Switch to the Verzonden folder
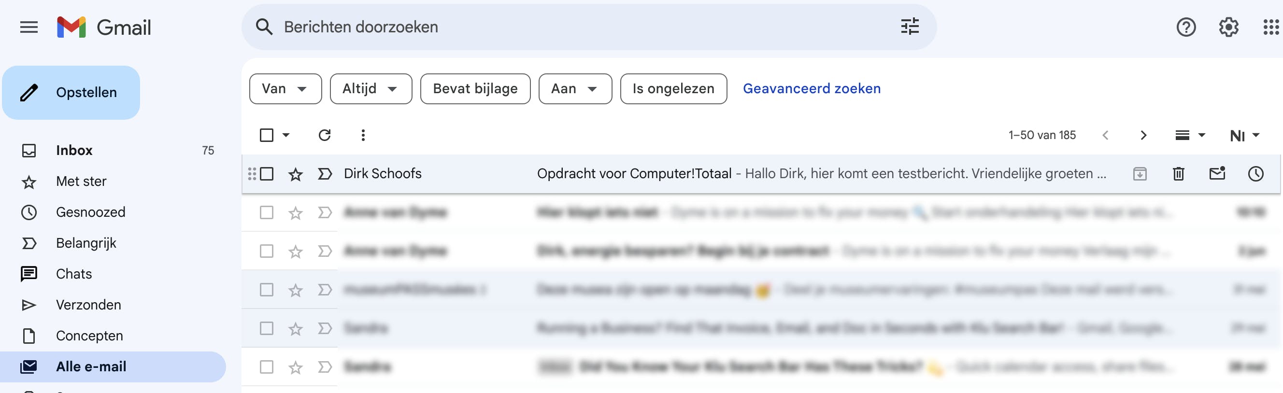Image resolution: width=1283 pixels, height=393 pixels. (x=88, y=304)
